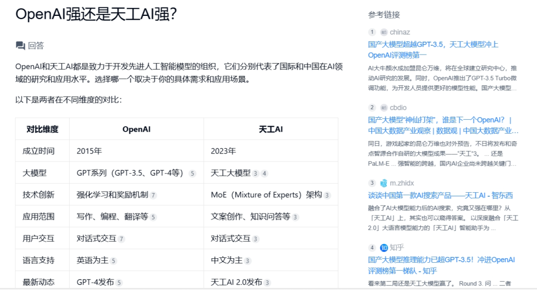537x290 pixels.
Task: Click the 中文为主 text
Action: [x=227, y=261]
